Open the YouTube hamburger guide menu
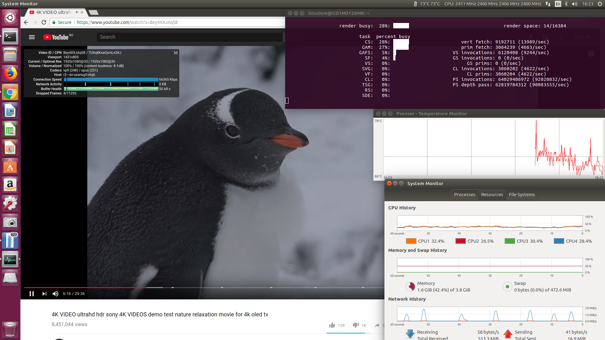This screenshot has height=340, width=605. [x=32, y=37]
